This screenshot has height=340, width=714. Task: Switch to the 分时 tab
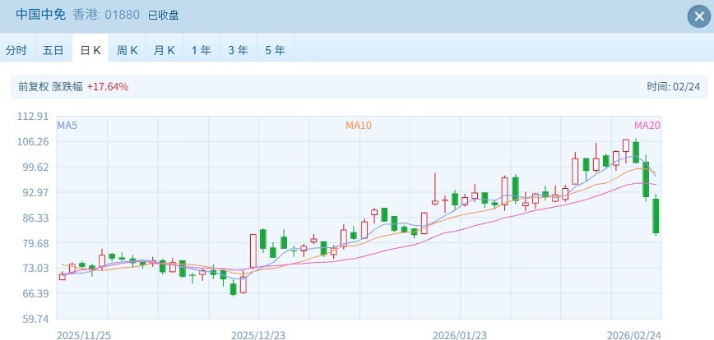click(16, 49)
